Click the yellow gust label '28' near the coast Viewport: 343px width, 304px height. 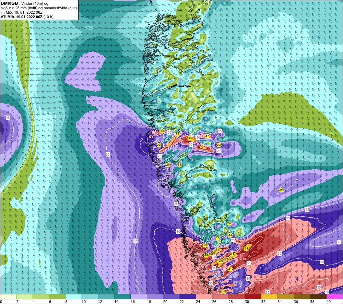click(168, 165)
